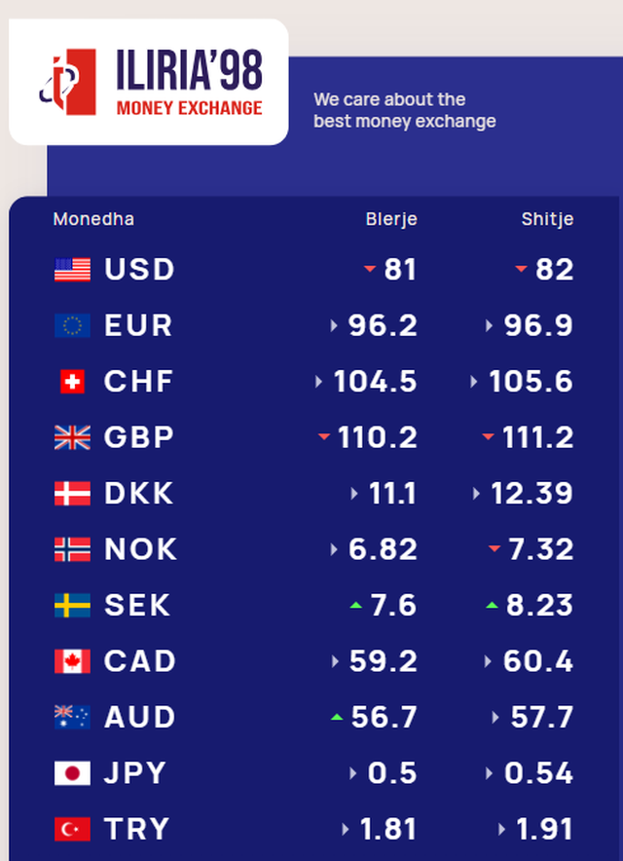Click the 'We care about the best money exchange' tagline

pos(404,110)
